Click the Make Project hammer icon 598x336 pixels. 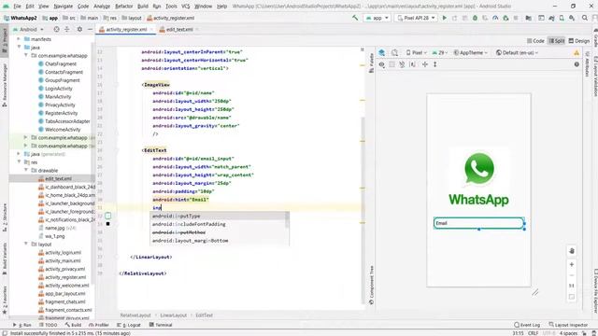[x=355, y=18]
